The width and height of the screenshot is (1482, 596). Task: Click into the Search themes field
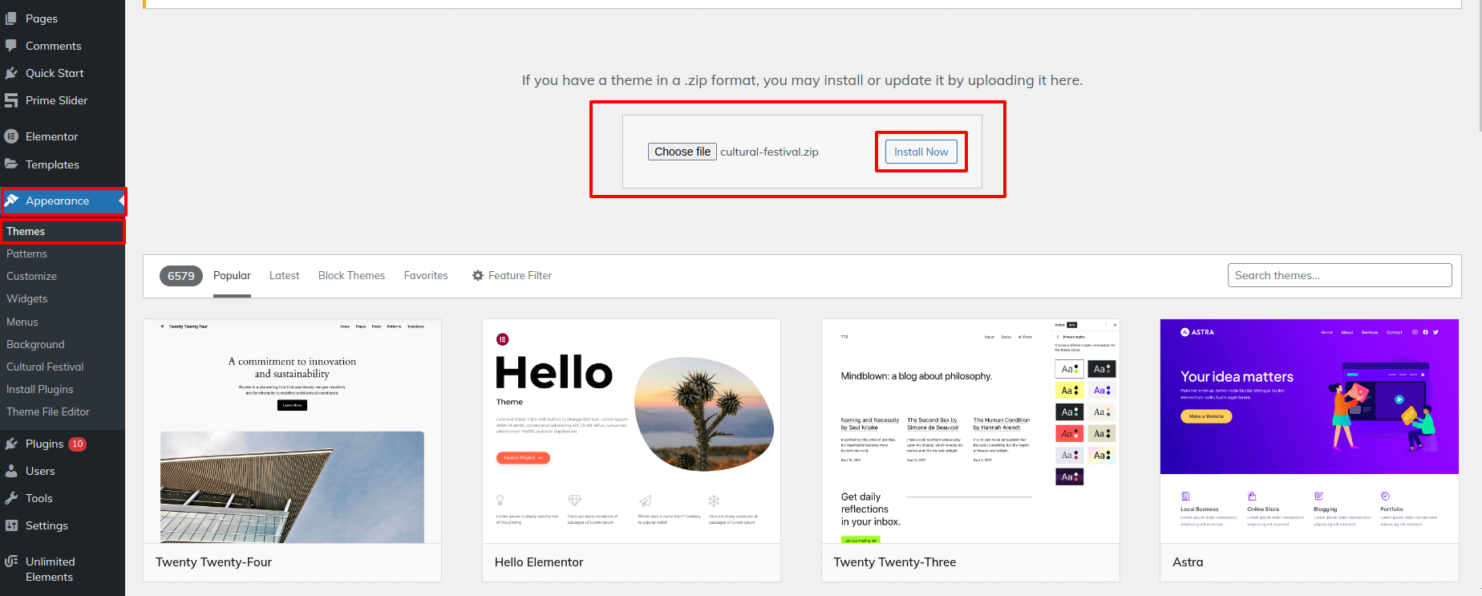(x=1339, y=275)
